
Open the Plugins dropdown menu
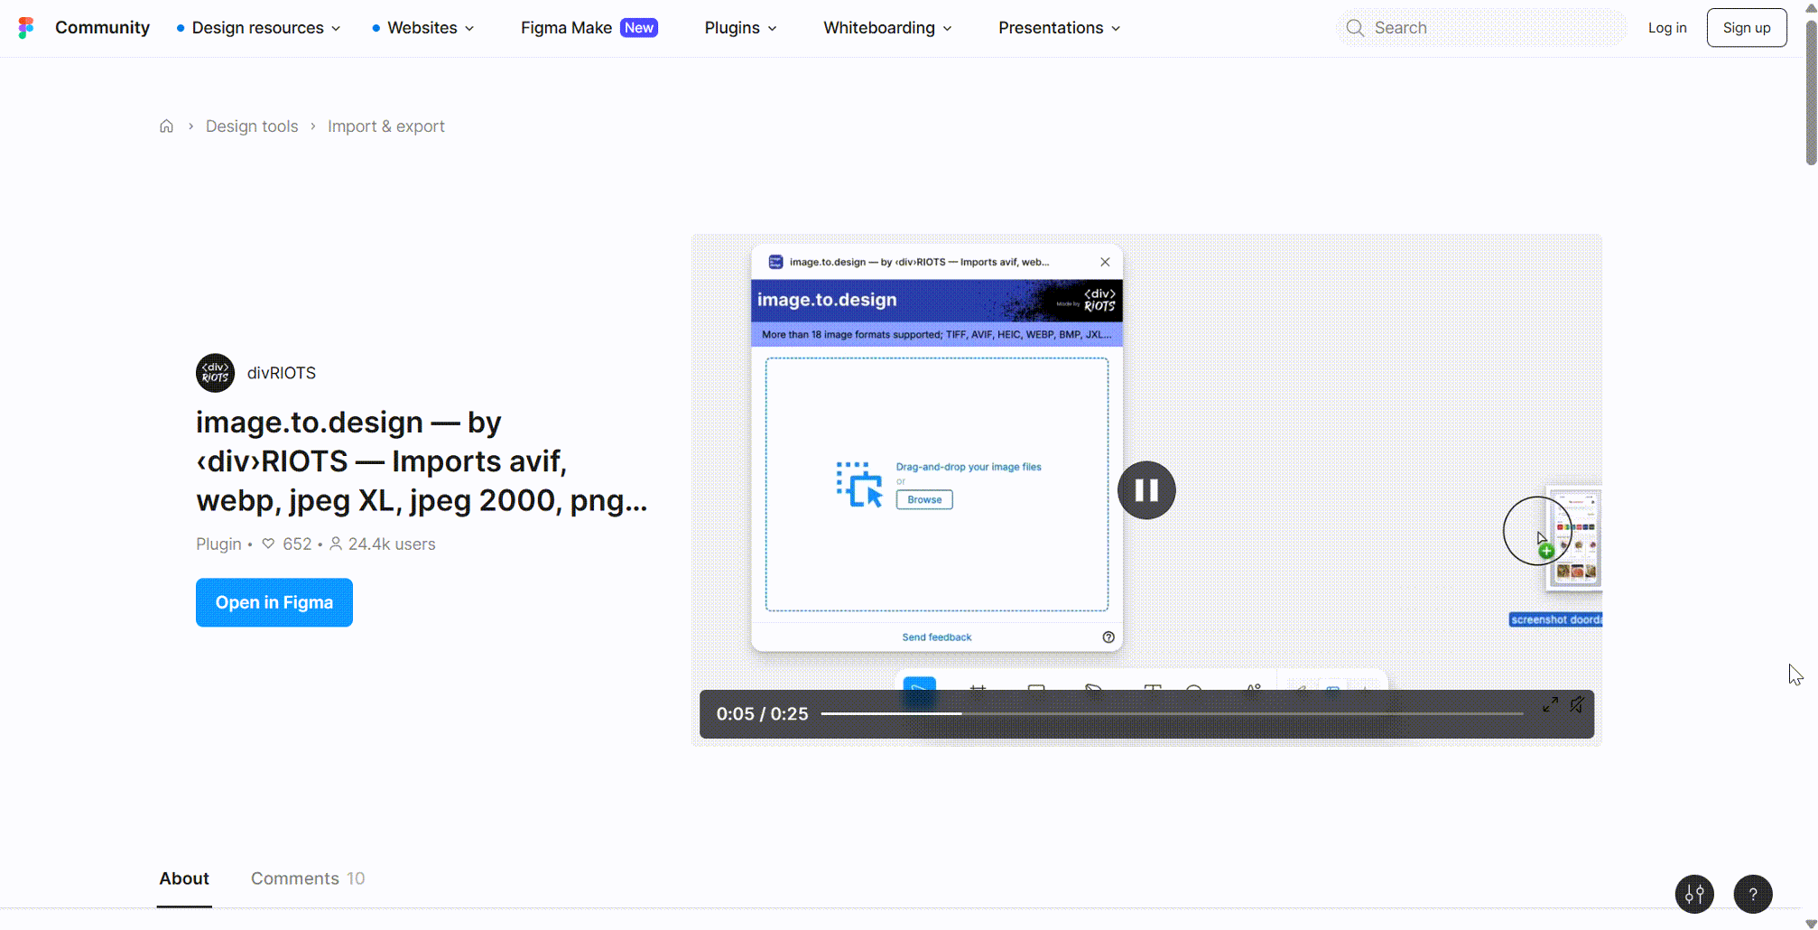tap(740, 28)
